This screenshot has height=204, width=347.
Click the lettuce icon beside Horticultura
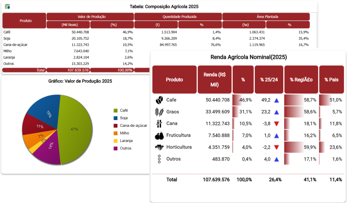point(159,147)
